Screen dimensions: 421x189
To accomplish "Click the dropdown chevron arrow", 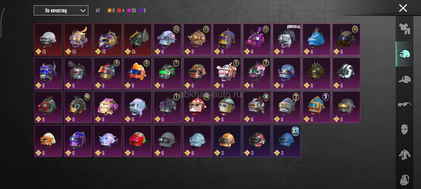I will click(83, 10).
